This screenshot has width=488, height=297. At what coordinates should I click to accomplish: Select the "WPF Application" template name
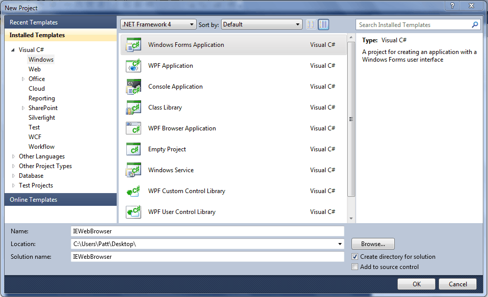point(171,66)
